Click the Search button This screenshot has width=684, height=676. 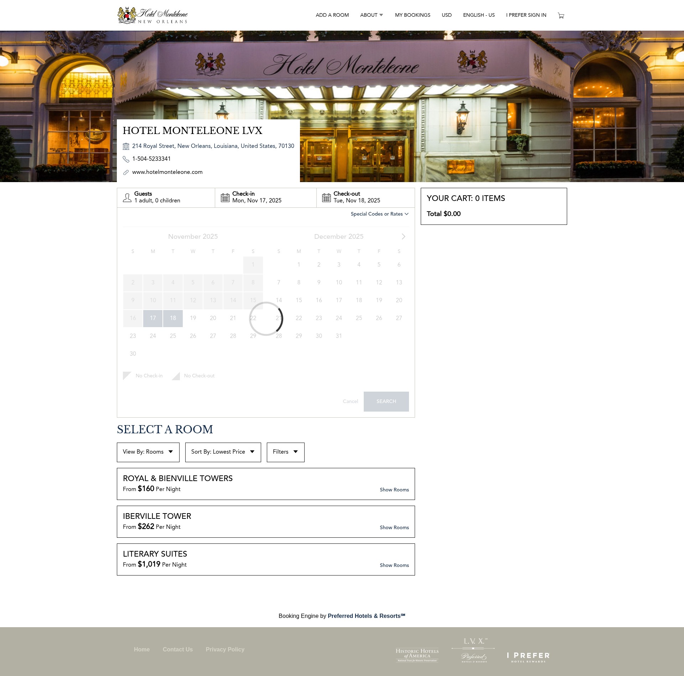click(x=386, y=402)
